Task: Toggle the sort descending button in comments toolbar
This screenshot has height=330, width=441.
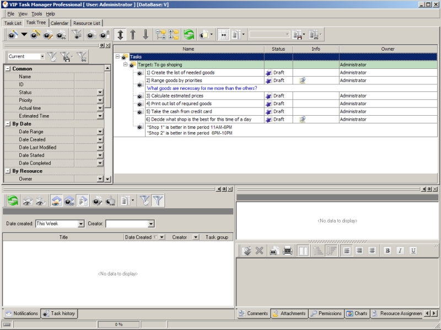Action: click(331, 251)
